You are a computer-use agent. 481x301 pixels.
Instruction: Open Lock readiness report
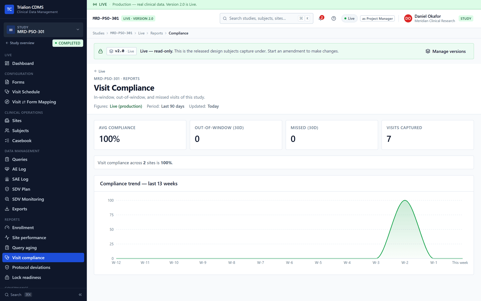[x=43, y=277]
